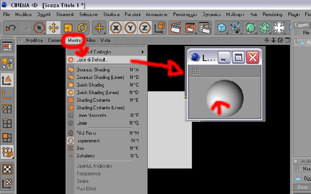Image resolution: width=311 pixels, height=194 pixels.
Task: Select Box display entry
Action: tap(107, 148)
